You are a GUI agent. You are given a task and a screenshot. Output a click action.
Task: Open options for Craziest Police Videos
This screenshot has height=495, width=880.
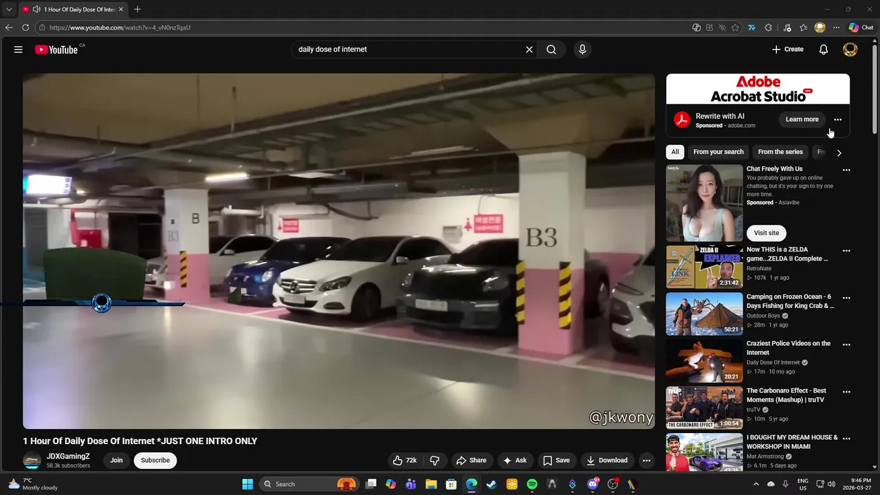click(x=846, y=344)
